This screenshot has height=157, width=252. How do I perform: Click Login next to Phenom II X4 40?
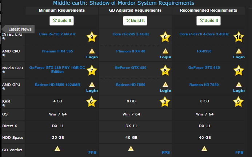(x=165, y=57)
